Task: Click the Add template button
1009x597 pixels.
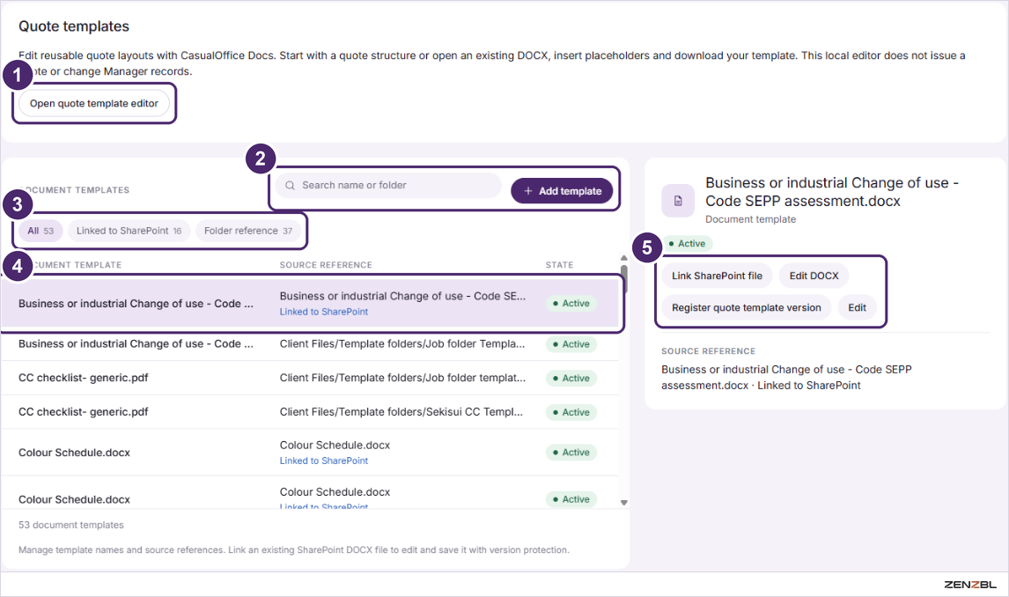Action: (562, 190)
